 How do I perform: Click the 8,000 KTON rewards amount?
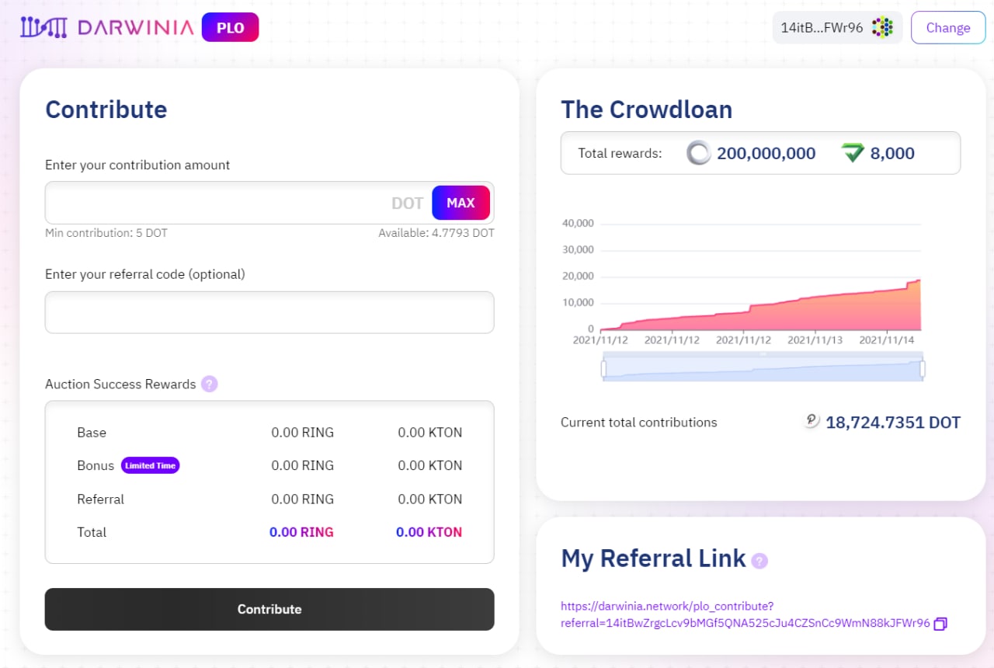click(892, 153)
